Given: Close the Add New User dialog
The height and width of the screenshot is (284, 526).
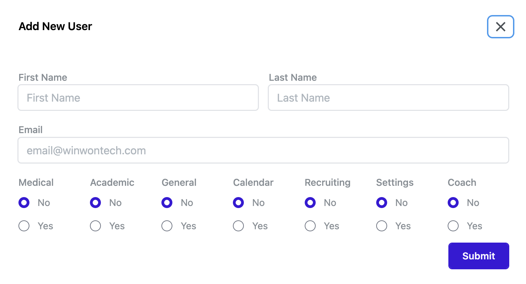Looking at the screenshot, I should pos(500,27).
